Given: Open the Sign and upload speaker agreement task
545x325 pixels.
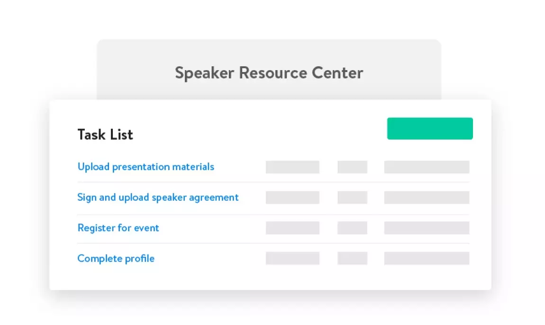Looking at the screenshot, I should pyautogui.click(x=158, y=197).
